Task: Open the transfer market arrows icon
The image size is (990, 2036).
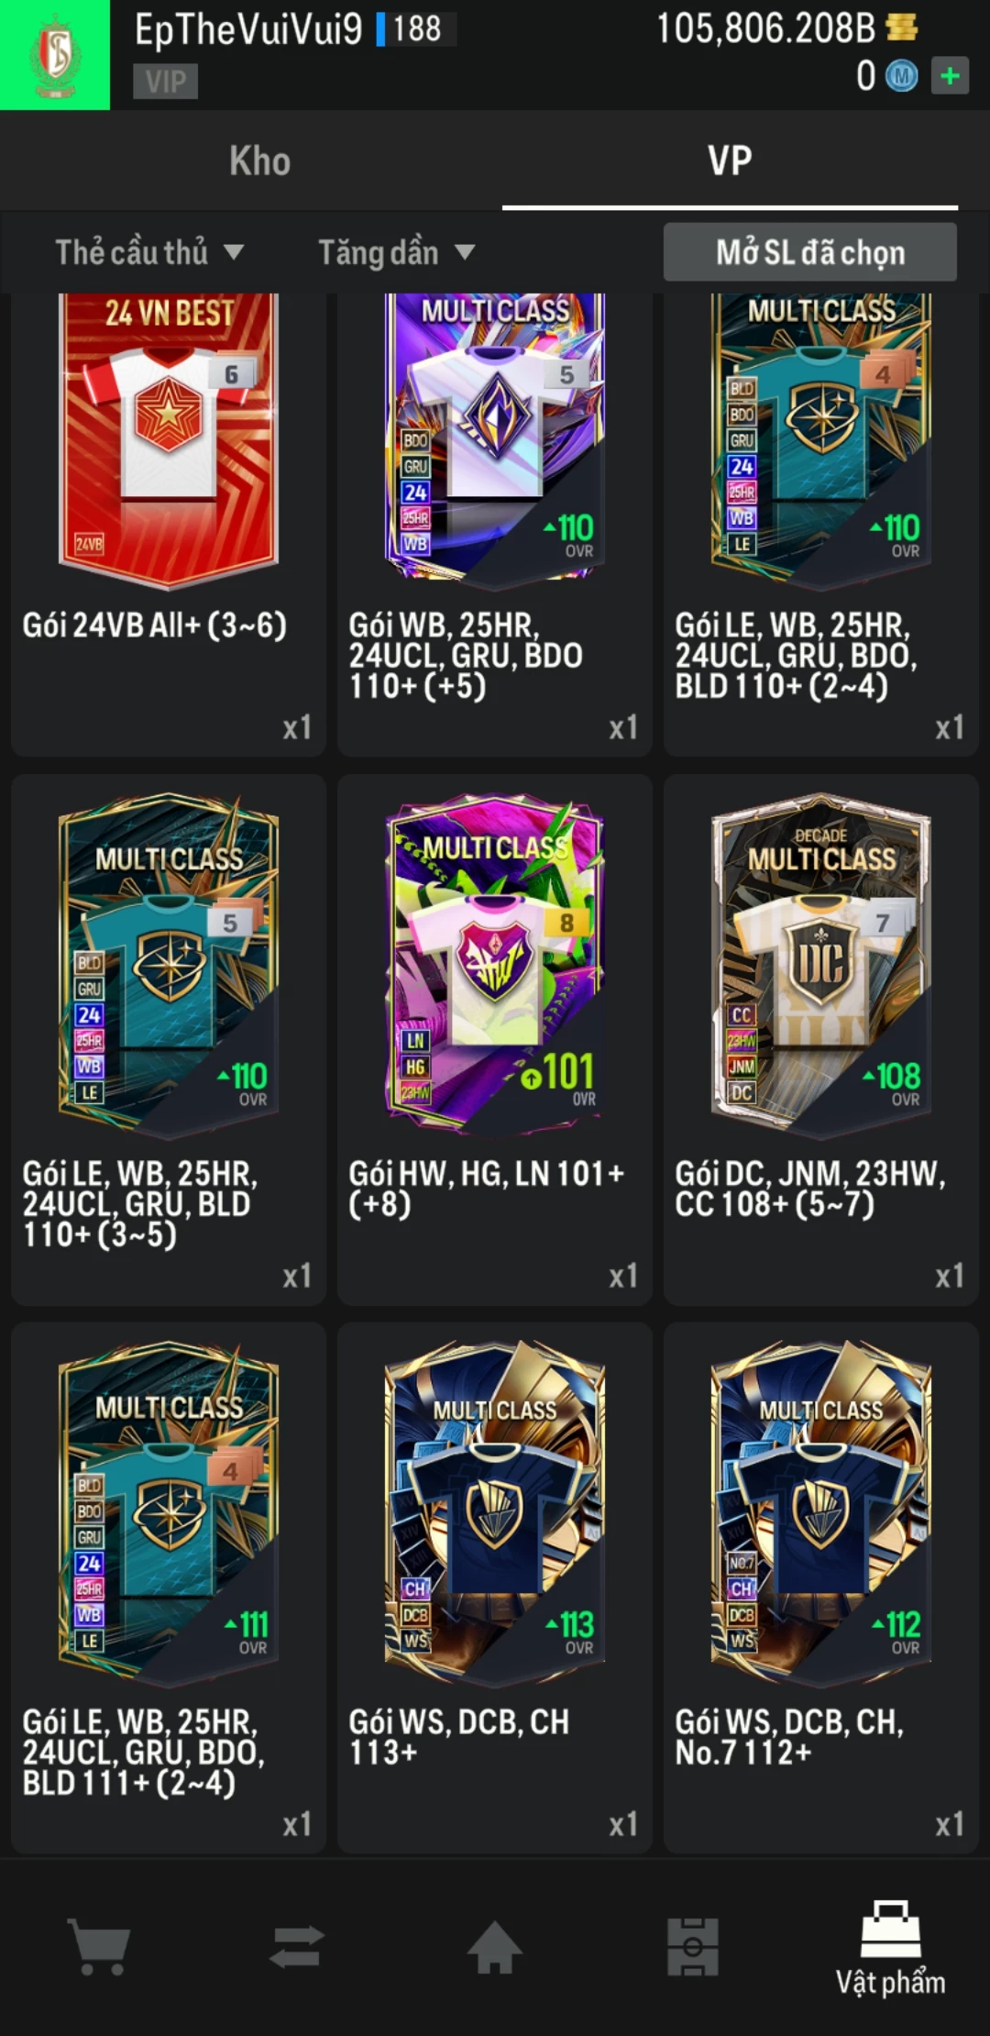Action: 297,1946
